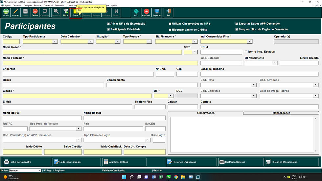Open Excel from the taskbar
The width and height of the screenshot is (322, 181).
tap(161, 177)
